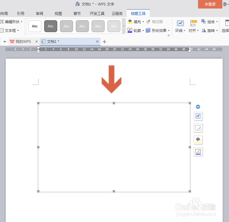229x222 pixels.
Task: Apply the fifth Abc shape style preset
Action: click(x=98, y=26)
